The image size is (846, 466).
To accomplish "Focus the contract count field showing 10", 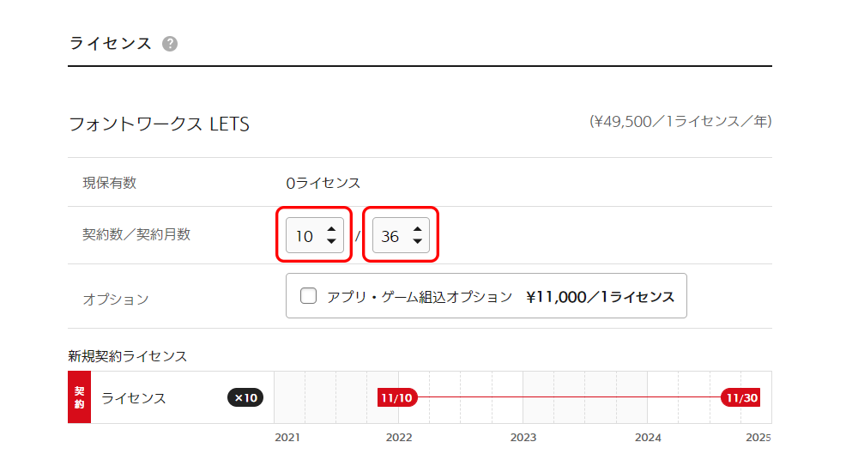I will pos(305,236).
